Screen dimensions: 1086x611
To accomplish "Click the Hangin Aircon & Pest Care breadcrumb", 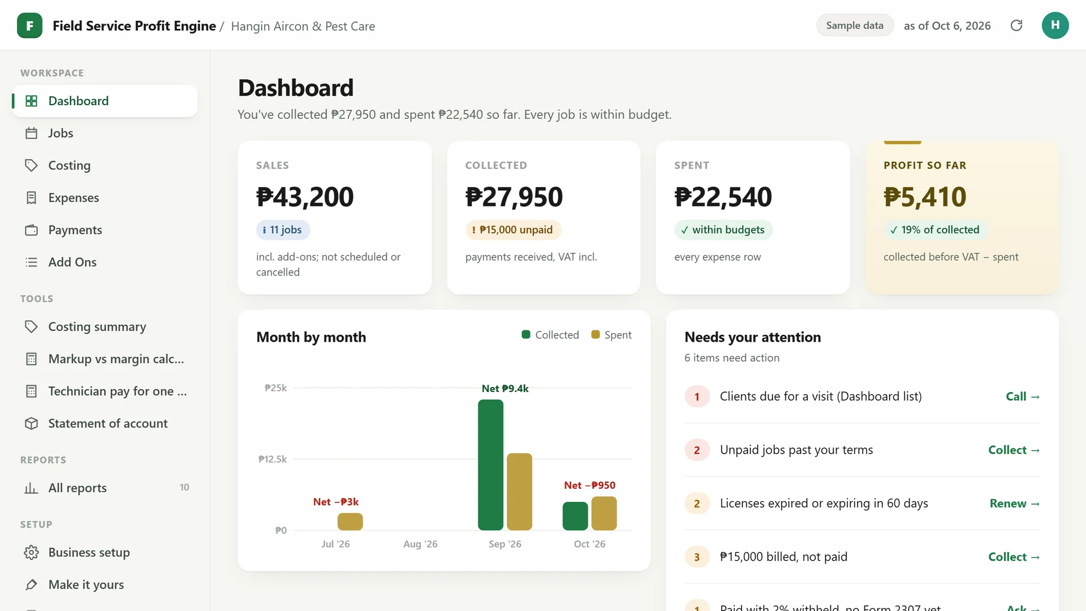I will [303, 26].
